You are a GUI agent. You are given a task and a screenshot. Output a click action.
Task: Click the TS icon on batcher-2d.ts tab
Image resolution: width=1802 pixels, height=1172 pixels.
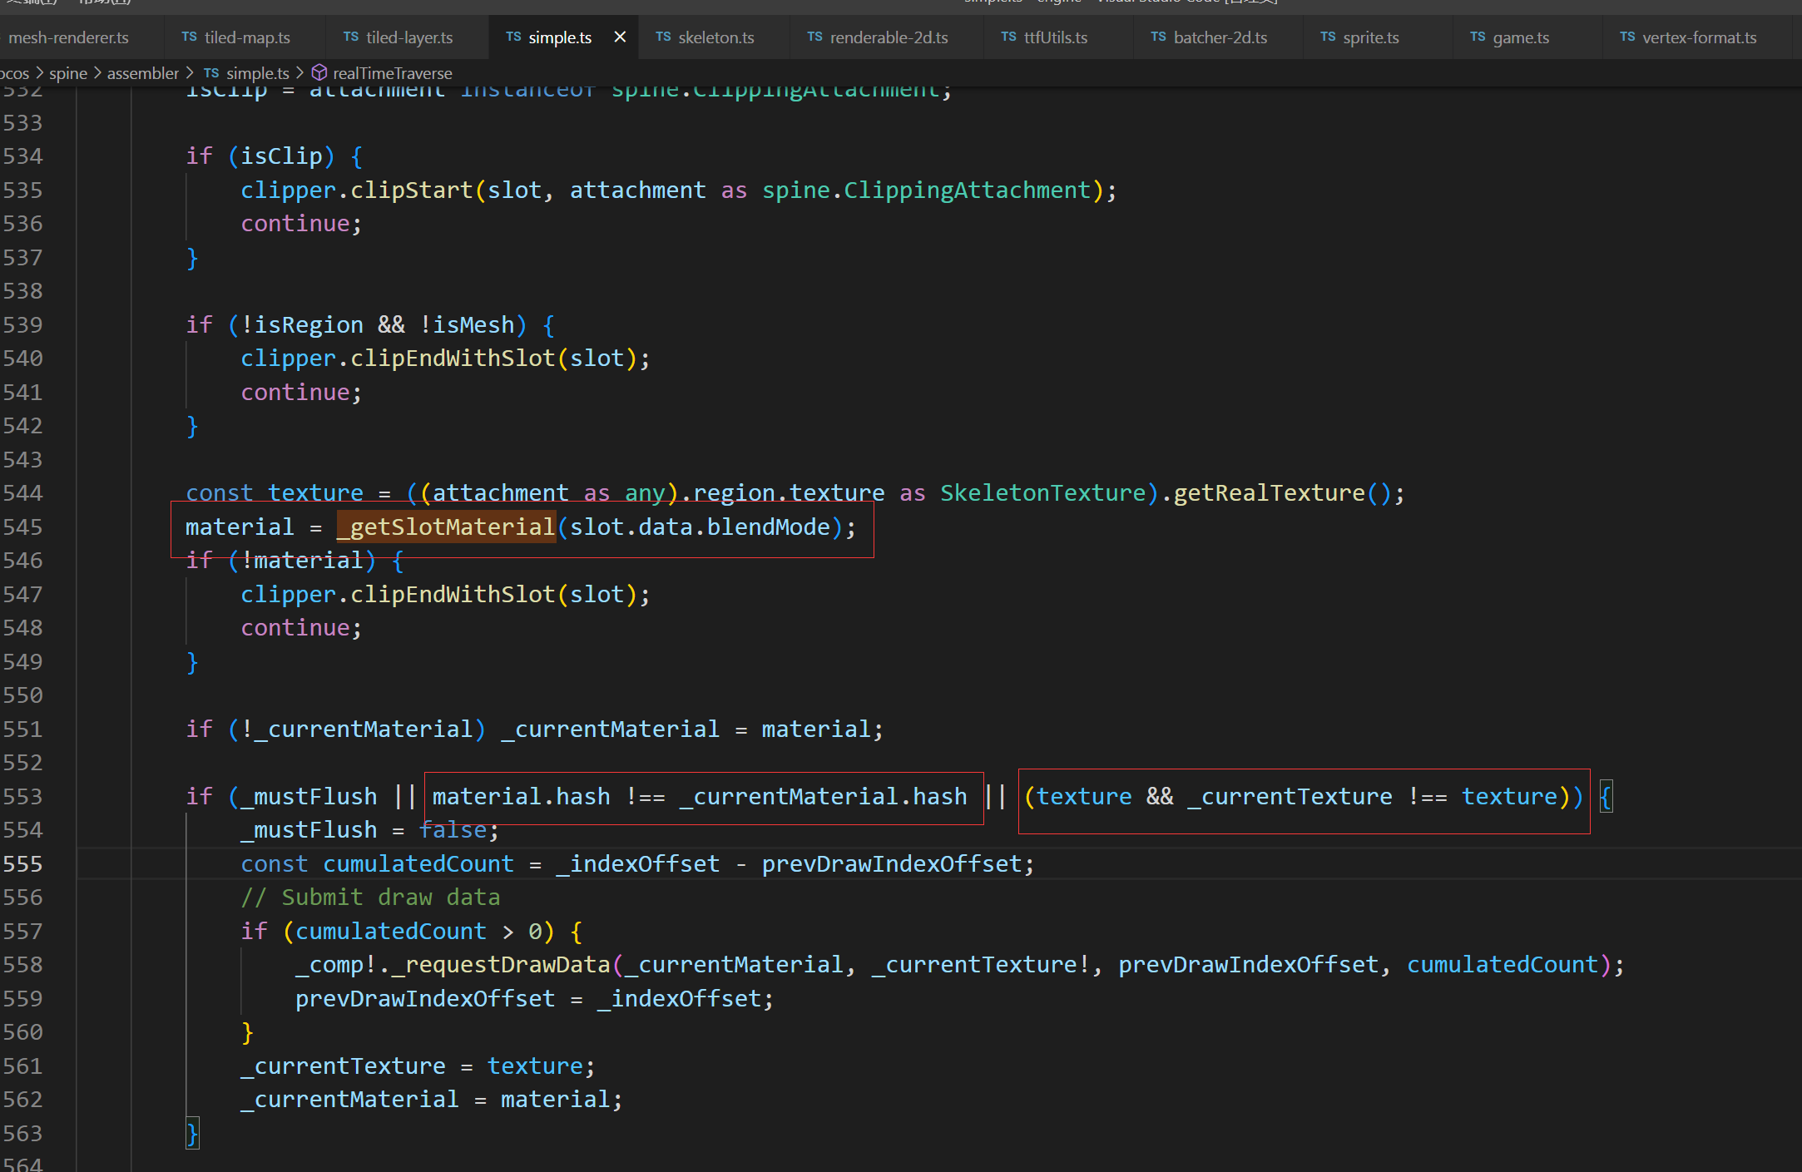[x=1158, y=37]
